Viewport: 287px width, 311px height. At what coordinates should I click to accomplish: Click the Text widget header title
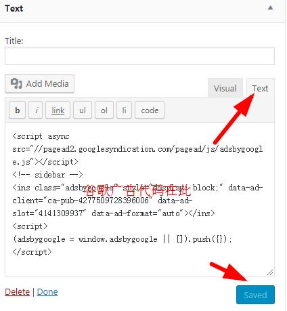pyautogui.click(x=14, y=8)
